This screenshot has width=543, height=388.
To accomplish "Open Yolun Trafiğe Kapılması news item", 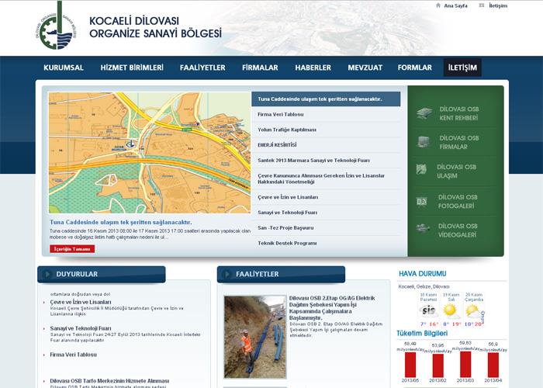I will (x=326, y=130).
